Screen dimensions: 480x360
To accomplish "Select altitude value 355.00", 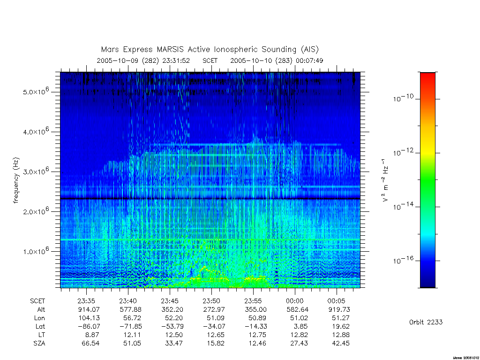I will (x=256, y=309).
